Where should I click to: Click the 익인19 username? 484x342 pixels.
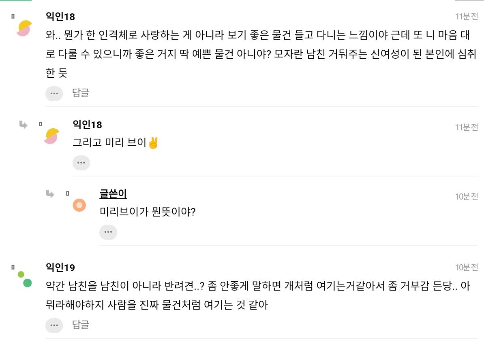coord(60,268)
